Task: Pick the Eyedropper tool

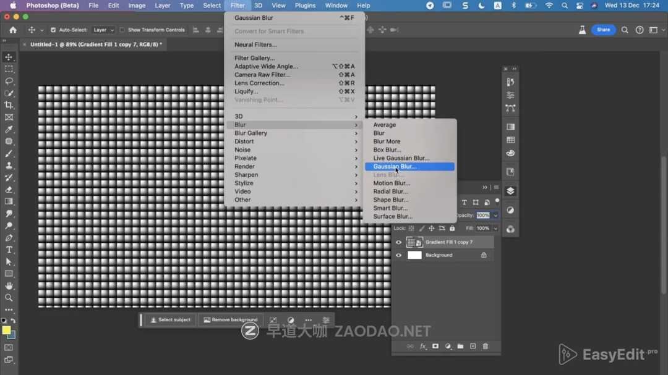Action: (9, 129)
